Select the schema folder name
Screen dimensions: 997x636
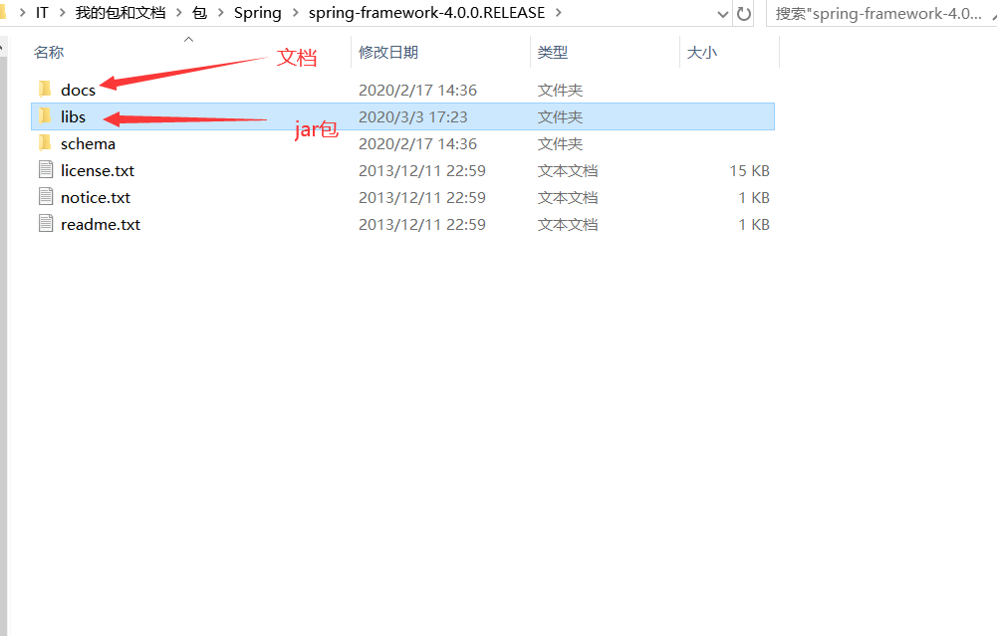(x=88, y=144)
